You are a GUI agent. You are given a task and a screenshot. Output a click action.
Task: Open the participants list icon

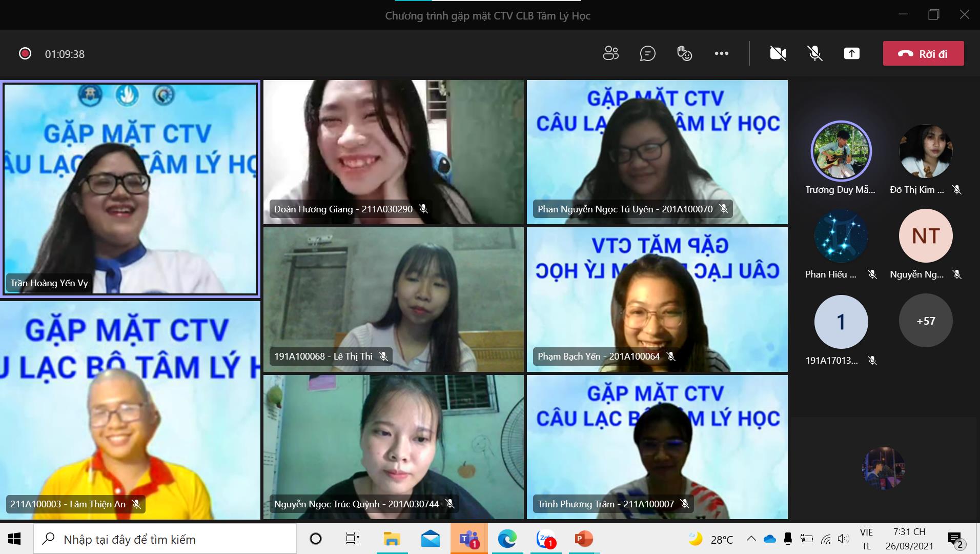click(x=610, y=53)
